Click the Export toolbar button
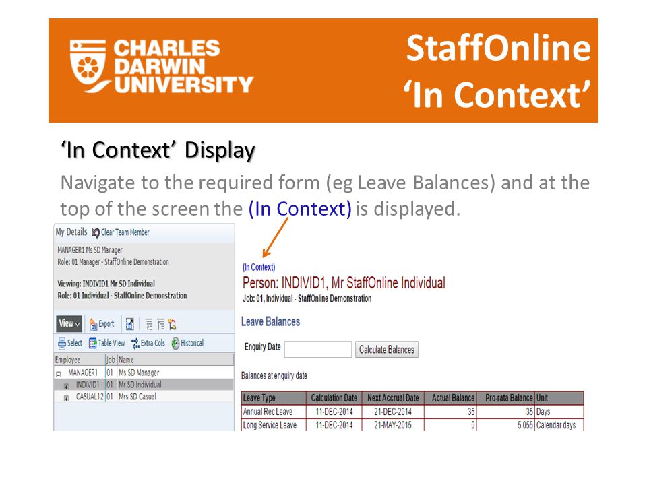Image resolution: width=647 pixels, height=485 pixels. pyautogui.click(x=102, y=324)
